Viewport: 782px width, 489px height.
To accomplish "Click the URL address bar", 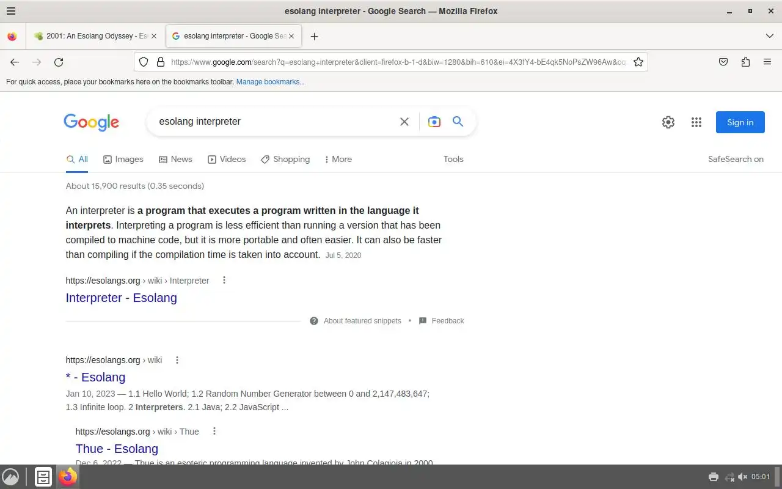I will pyautogui.click(x=398, y=62).
